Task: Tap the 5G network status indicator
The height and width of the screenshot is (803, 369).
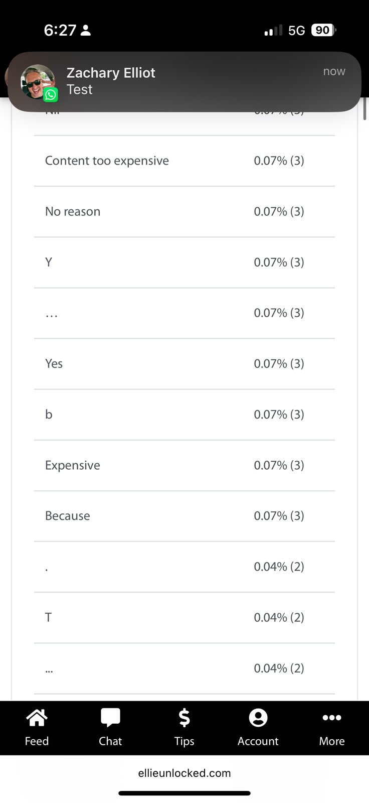Action: pyautogui.click(x=296, y=31)
